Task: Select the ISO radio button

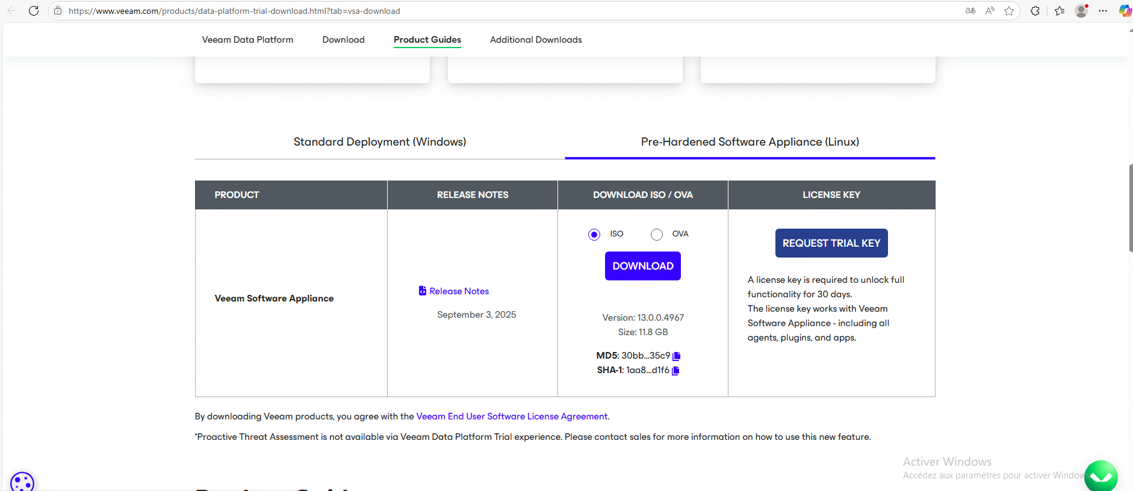Action: [x=594, y=235]
